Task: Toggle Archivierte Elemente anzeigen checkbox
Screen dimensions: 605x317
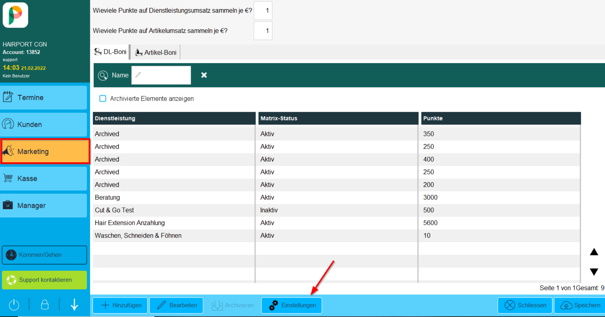Action: [103, 98]
